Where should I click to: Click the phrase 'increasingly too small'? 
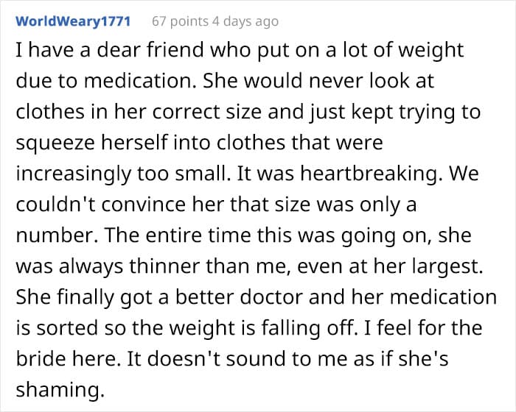tap(122, 174)
